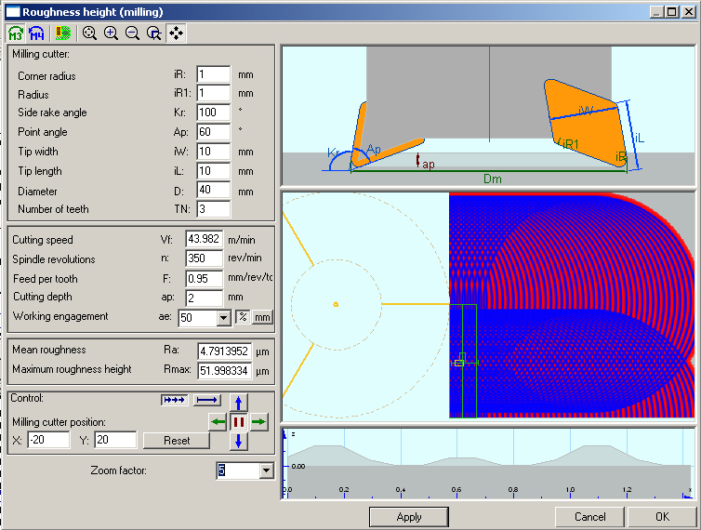Click the Tip width iW field
The height and width of the screenshot is (530, 701).
tap(214, 152)
